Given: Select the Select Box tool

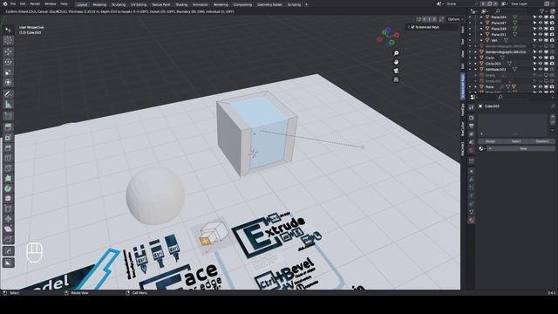Looking at the screenshot, I should pos(8,30).
